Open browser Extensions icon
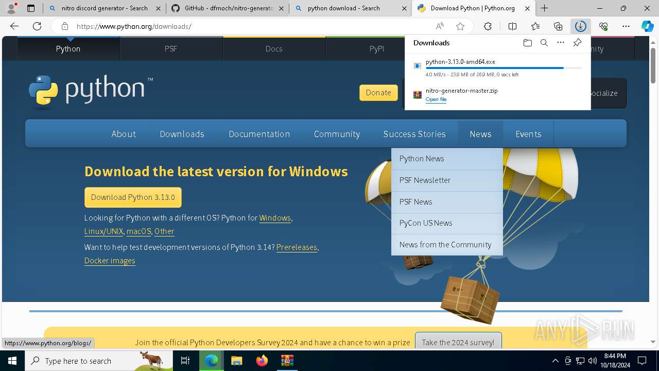Screen dimensions: 659x371 tap(488, 26)
